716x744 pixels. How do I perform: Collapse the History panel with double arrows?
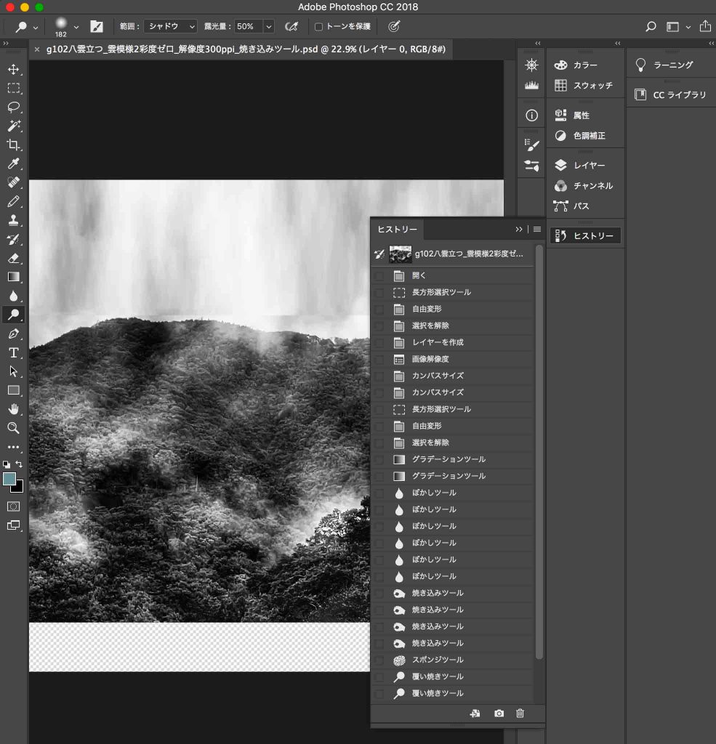point(518,229)
